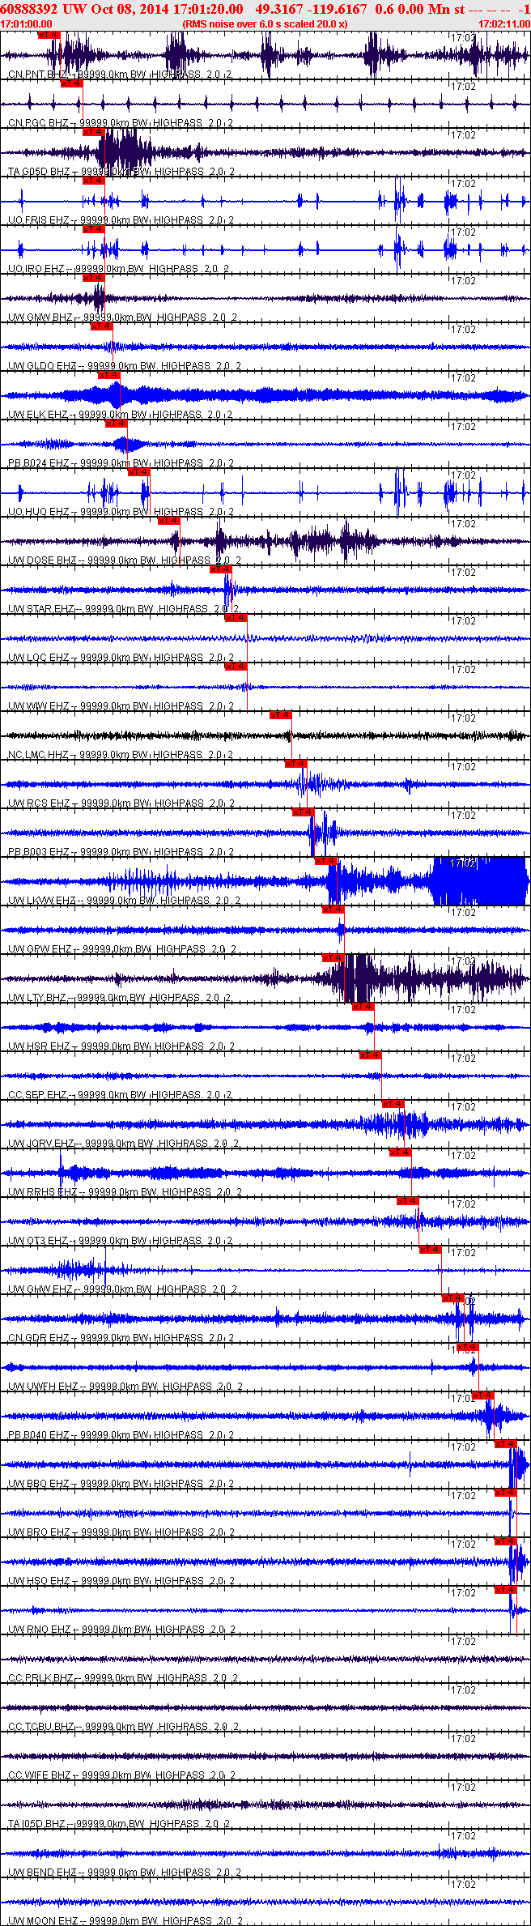
Task: Click the red pick flag on UW.RCS trace
Action: (295, 764)
